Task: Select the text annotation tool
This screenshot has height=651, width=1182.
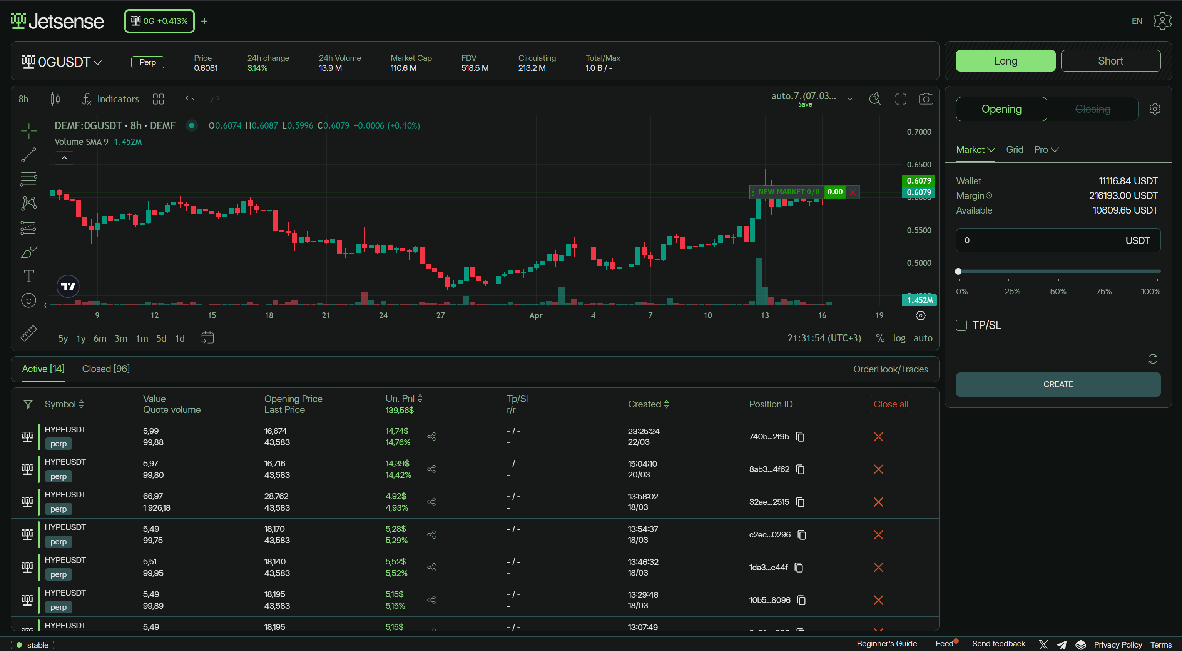Action: [x=28, y=276]
